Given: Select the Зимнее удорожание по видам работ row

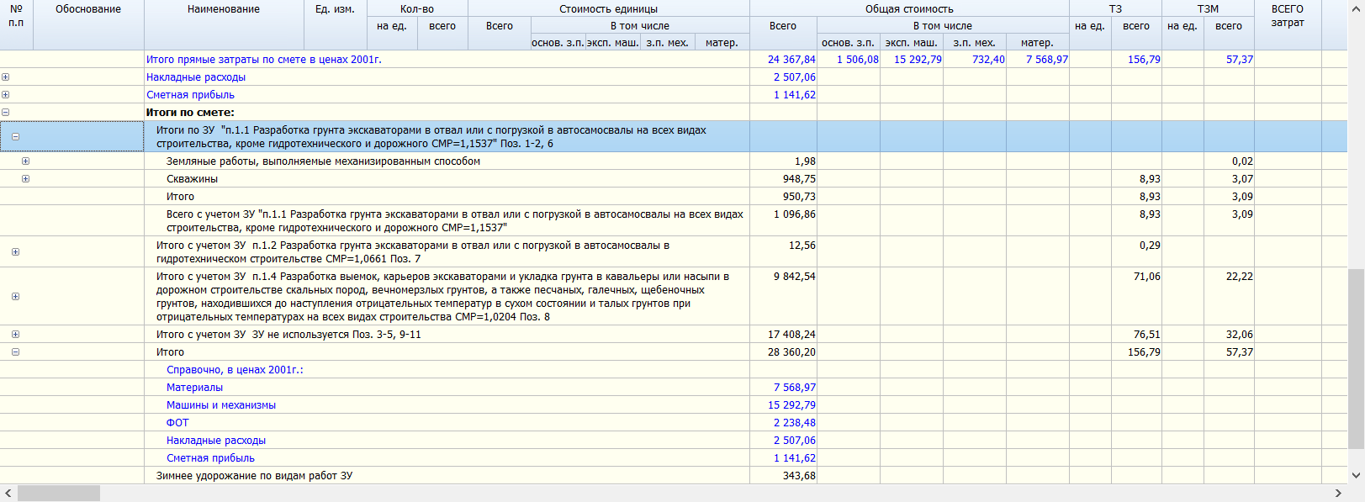Looking at the screenshot, I should coord(254,476).
